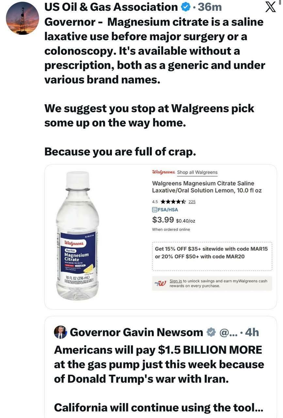Tap the blue verified badge beside Association
The width and height of the screenshot is (283, 418).
[185, 7]
